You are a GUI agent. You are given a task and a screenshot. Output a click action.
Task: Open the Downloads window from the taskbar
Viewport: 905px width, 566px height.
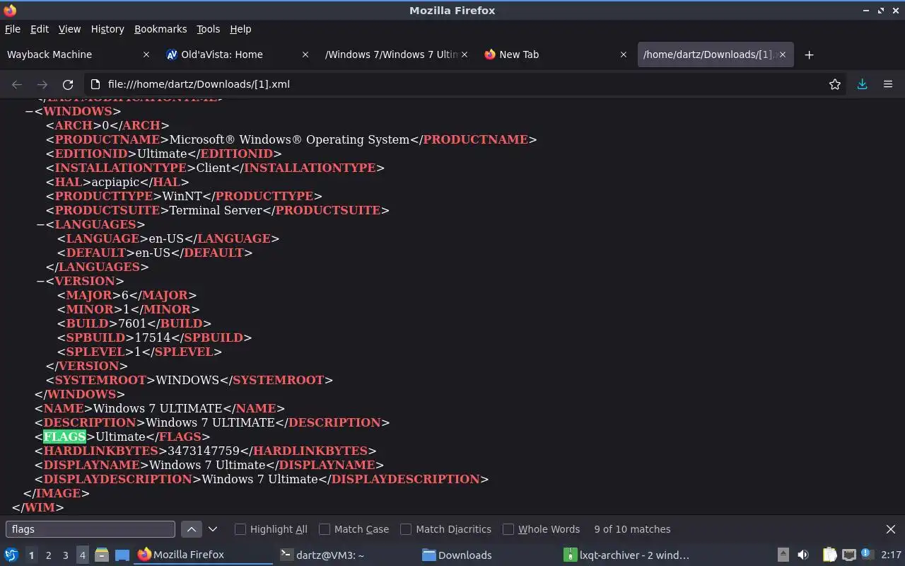(484, 555)
